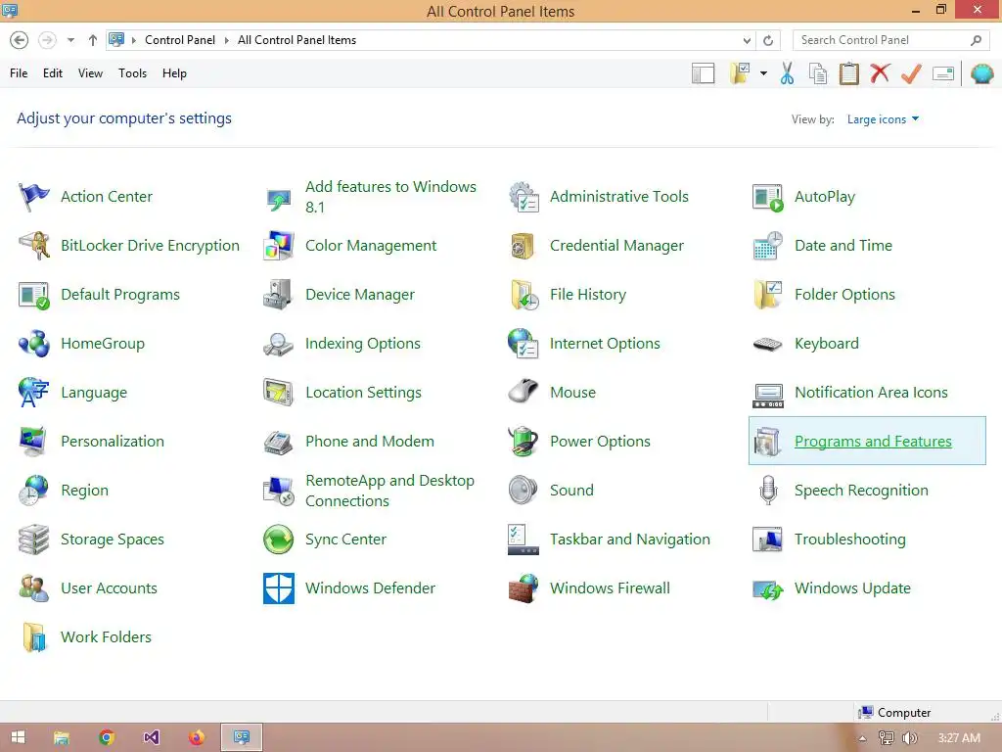Screen dimensions: 1002x752
Task: Click the Control Panel breadcrumb segment
Action: click(x=180, y=40)
